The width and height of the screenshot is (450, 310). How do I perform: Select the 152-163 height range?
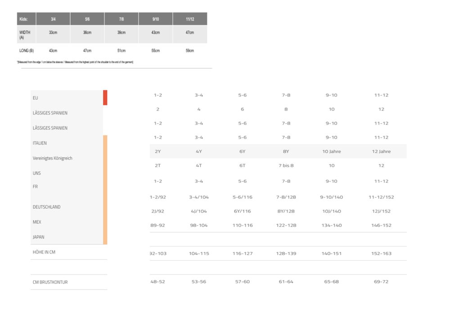[x=381, y=253]
